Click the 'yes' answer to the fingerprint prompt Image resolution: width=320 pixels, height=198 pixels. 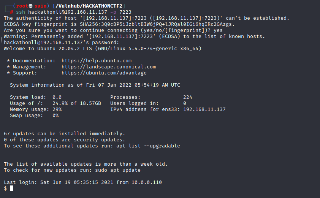[218, 30]
